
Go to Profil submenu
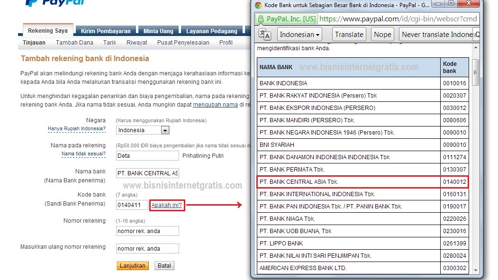click(x=226, y=43)
